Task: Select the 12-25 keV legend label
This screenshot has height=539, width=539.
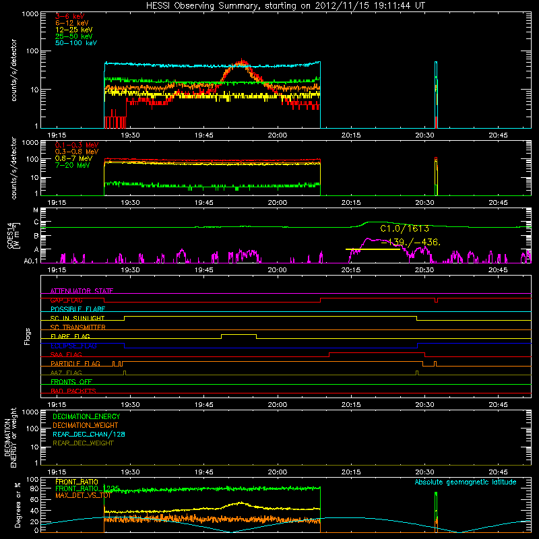Action: (74, 30)
